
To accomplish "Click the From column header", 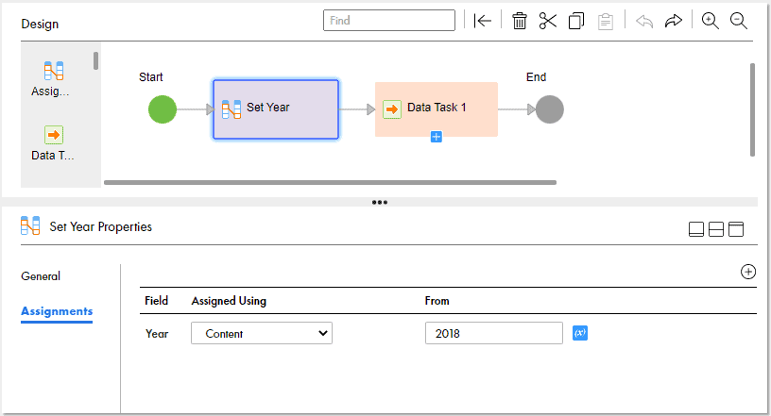I will click(437, 301).
